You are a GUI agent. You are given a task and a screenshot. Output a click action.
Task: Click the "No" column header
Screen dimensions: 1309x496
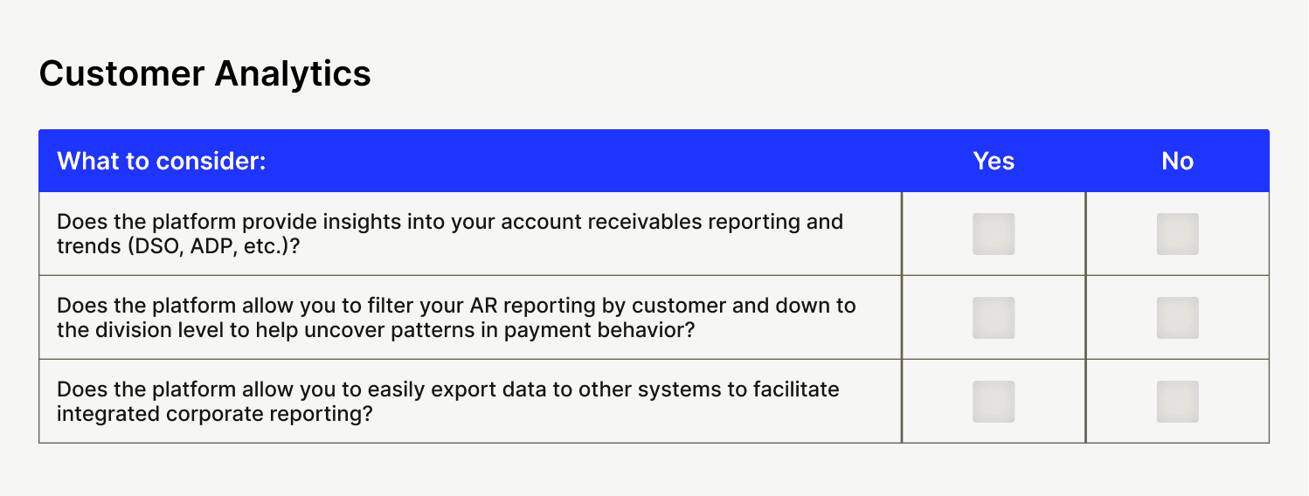click(x=1177, y=162)
